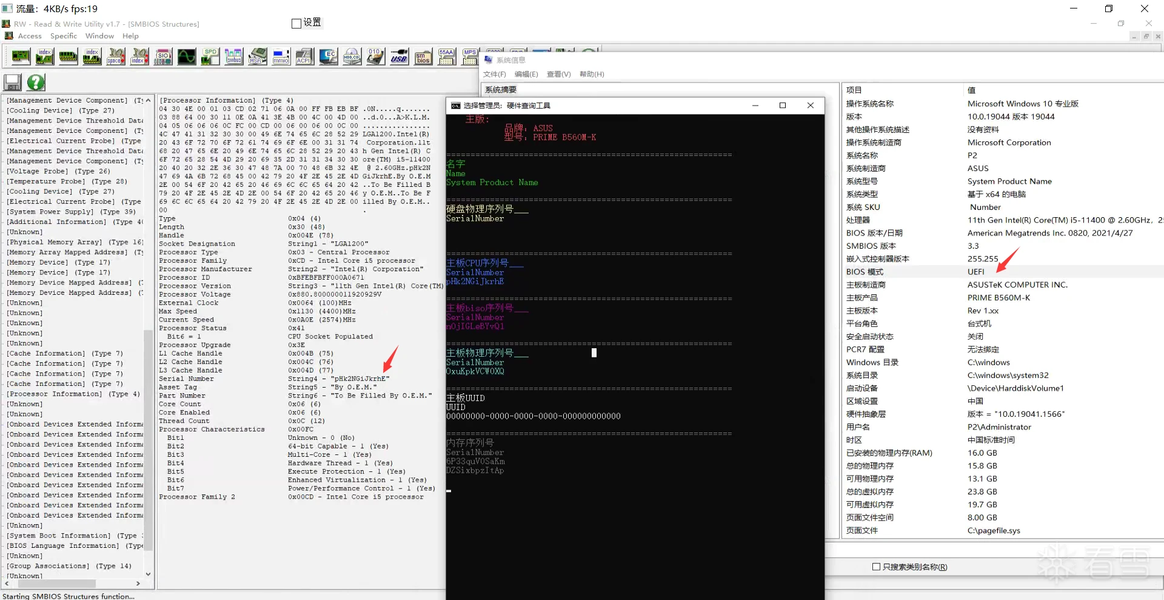Select [System Power Supply] (Type 39) structure

click(71, 212)
